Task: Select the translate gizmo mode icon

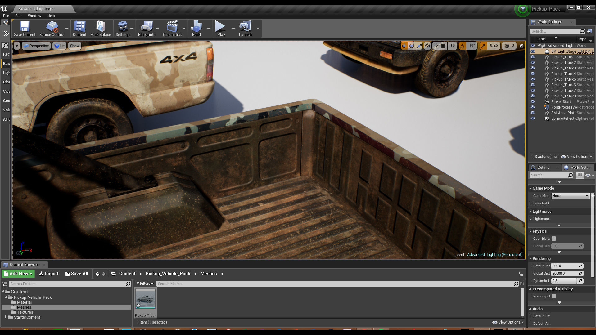Action: coord(404,46)
